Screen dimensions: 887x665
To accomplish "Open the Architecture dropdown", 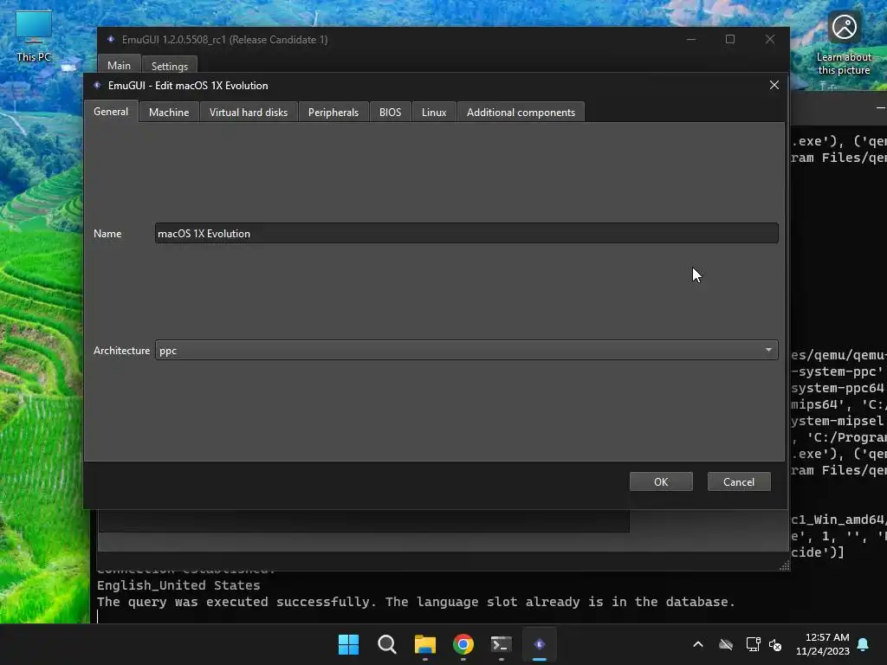I will point(466,350).
